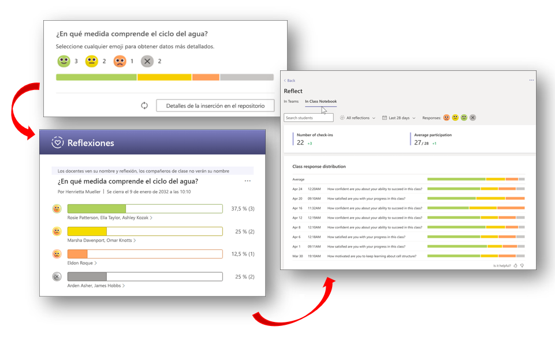Open the more options ellipsis in Reflexiones card
The height and width of the screenshot is (345, 555).
[x=248, y=181]
